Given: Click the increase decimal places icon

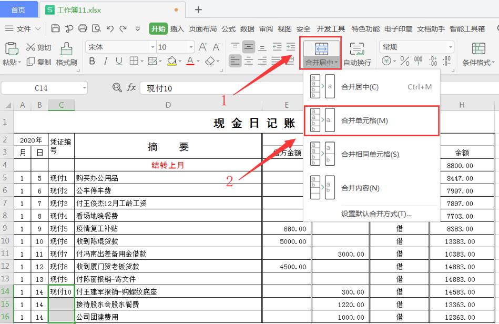Looking at the screenshot, I should pos(433,61).
